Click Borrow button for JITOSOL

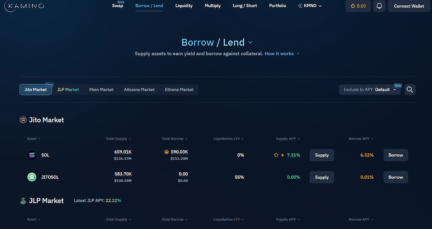(395, 177)
